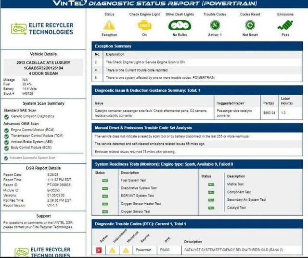Click the Stock # value k46726
Screen dimensions: 308x258
(x=27, y=94)
